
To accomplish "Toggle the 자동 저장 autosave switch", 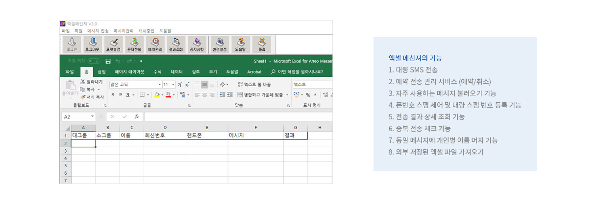I will coord(94,61).
